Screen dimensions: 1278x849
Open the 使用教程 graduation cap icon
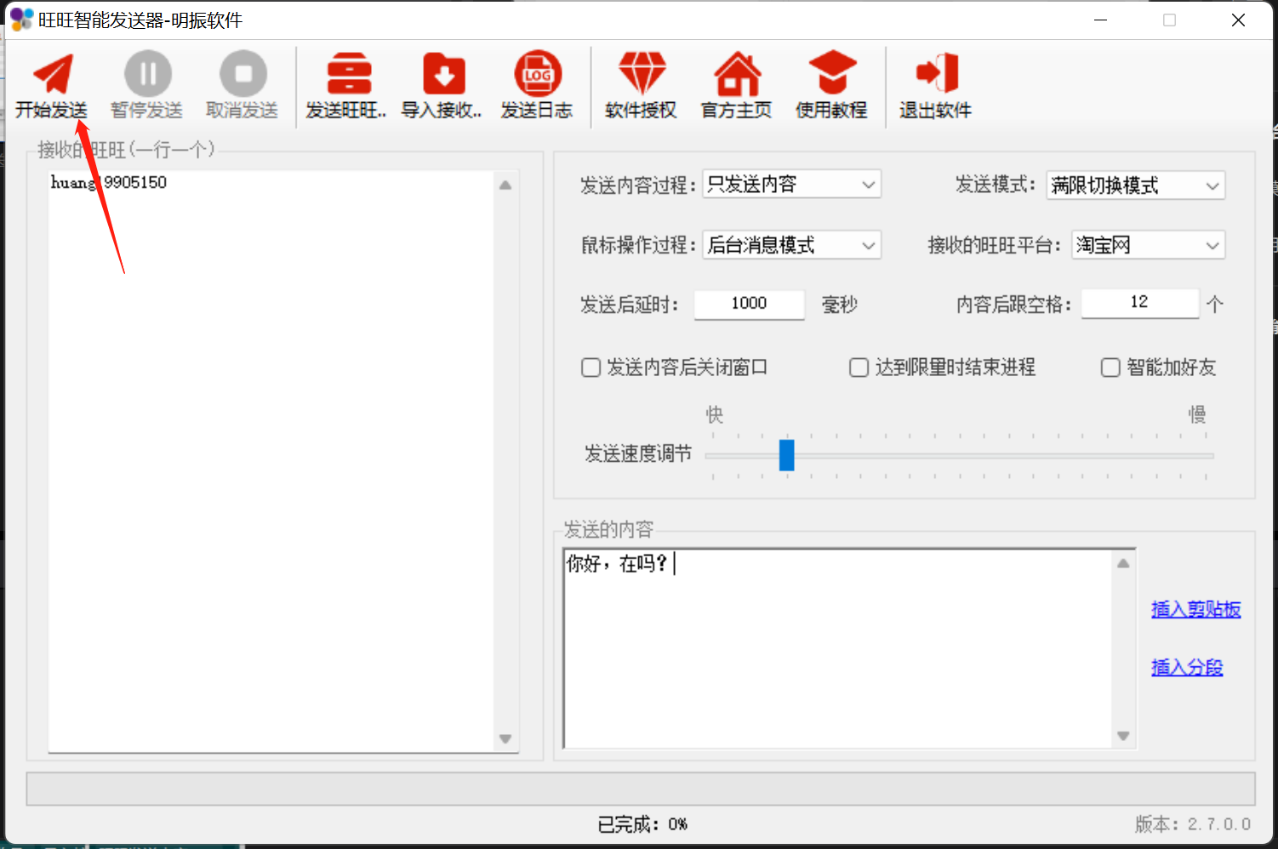pyautogui.click(x=832, y=74)
